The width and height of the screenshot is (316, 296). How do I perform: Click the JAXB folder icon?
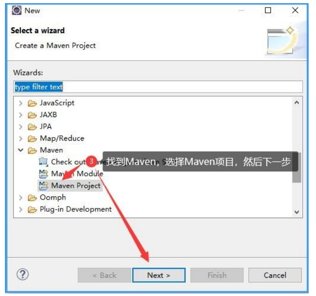[32, 115]
